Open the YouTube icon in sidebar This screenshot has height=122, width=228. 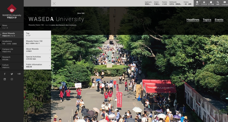point(19,74)
